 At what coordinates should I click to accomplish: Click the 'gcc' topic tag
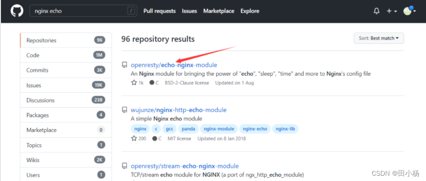(x=169, y=129)
